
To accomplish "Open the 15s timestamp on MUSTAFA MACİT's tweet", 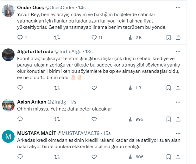I will (107, 133).
